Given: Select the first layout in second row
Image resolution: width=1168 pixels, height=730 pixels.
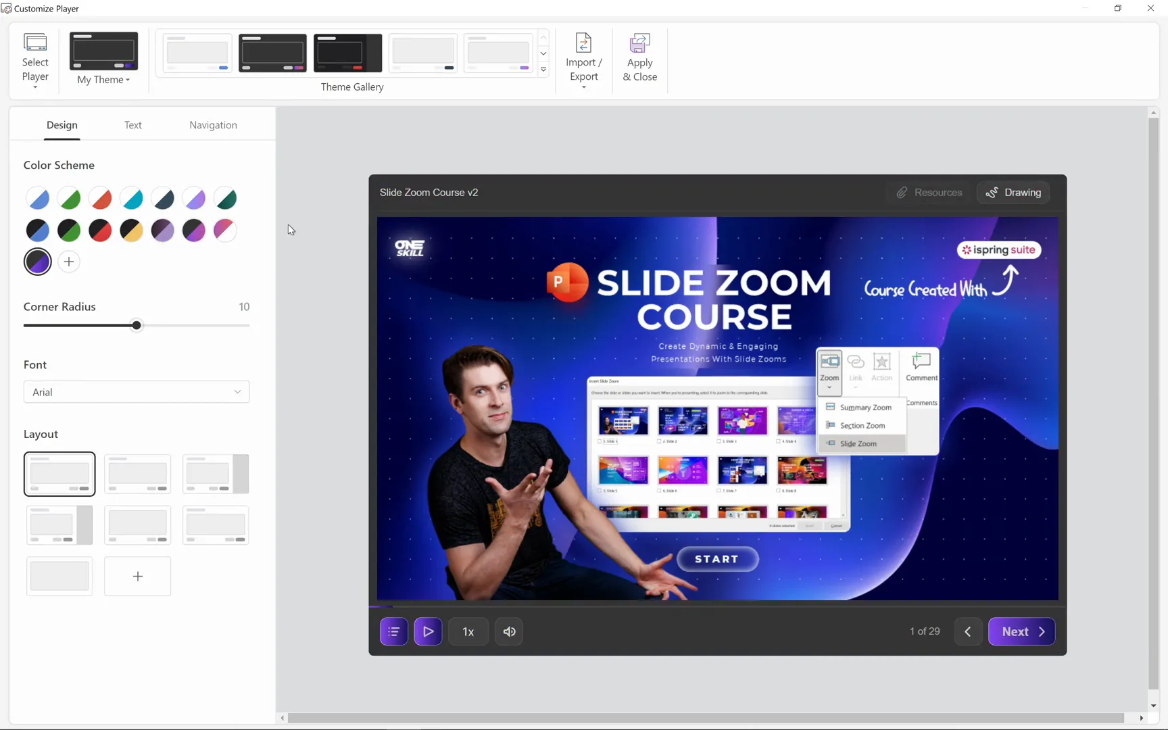Looking at the screenshot, I should pos(59,525).
